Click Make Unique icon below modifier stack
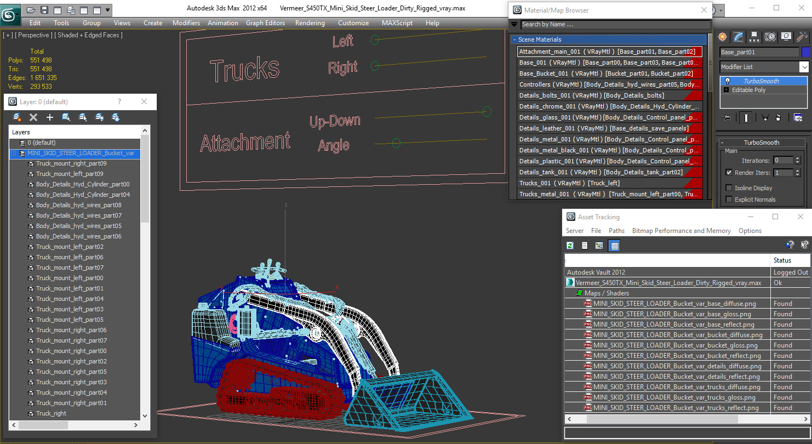The image size is (812, 444). [765, 117]
